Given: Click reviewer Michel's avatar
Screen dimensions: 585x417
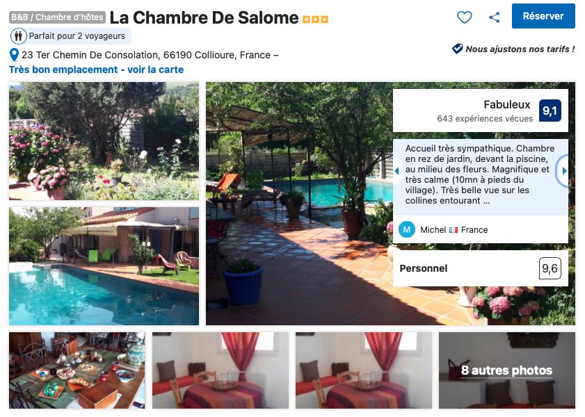Looking at the screenshot, I should (x=407, y=229).
